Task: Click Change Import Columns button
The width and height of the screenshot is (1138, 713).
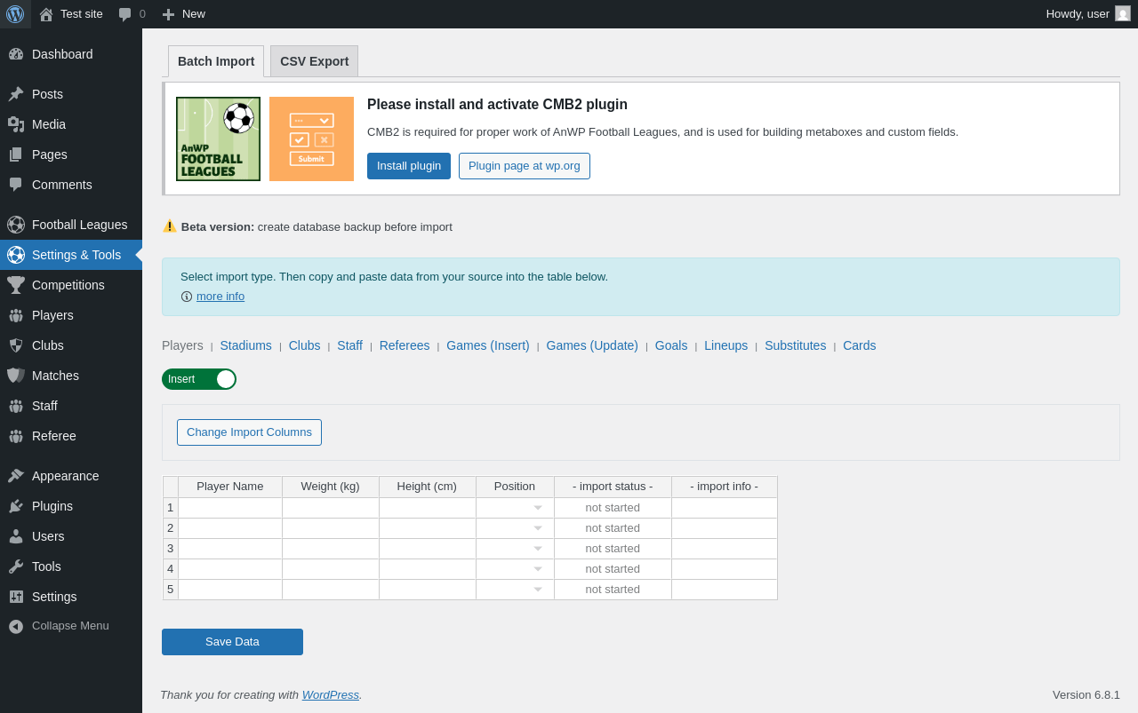Action: [249, 432]
